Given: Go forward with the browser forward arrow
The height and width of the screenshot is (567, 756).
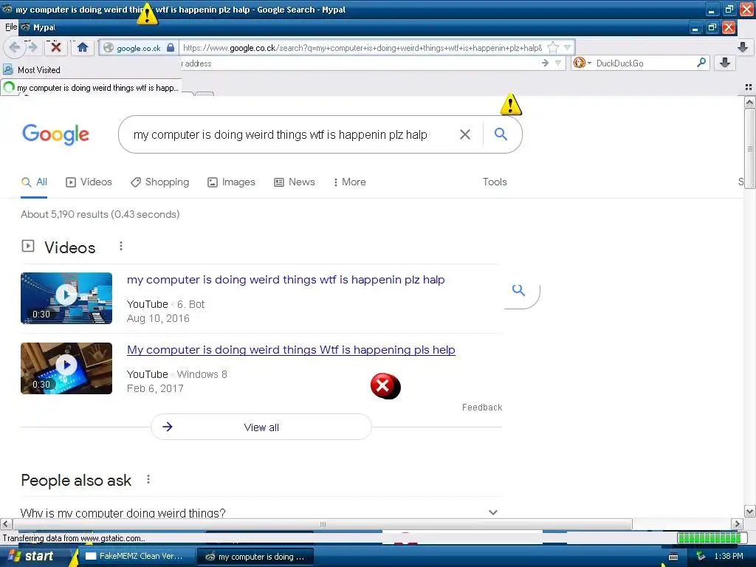Looking at the screenshot, I should 32,47.
